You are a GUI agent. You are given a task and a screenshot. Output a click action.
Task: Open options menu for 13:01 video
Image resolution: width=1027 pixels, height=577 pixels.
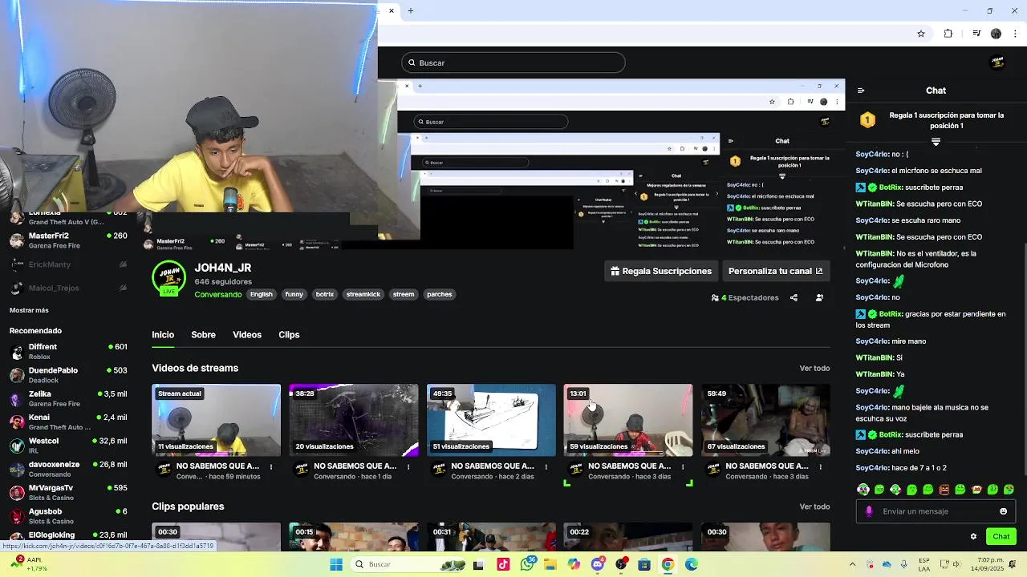point(683,466)
